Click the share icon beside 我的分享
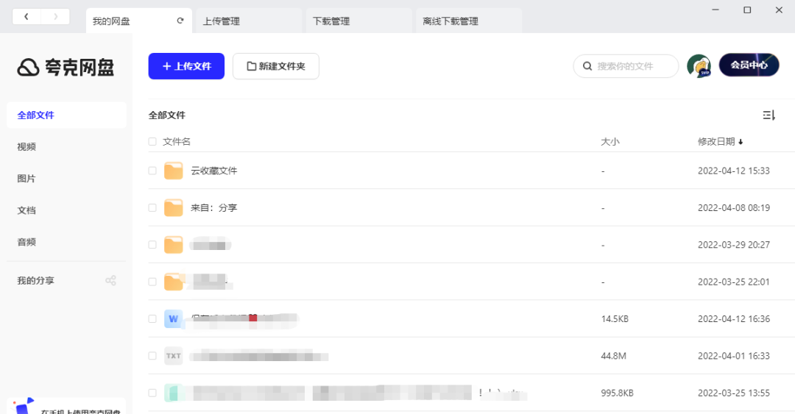This screenshot has height=414, width=795. point(110,280)
